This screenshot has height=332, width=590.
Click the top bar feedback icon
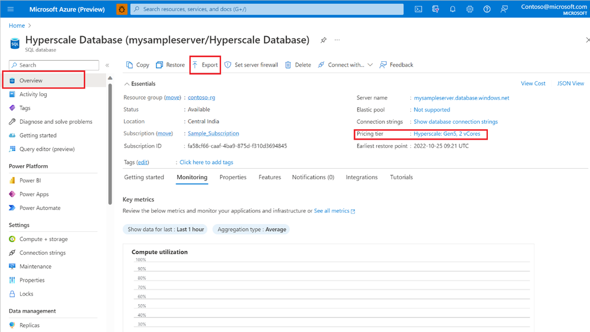click(504, 9)
